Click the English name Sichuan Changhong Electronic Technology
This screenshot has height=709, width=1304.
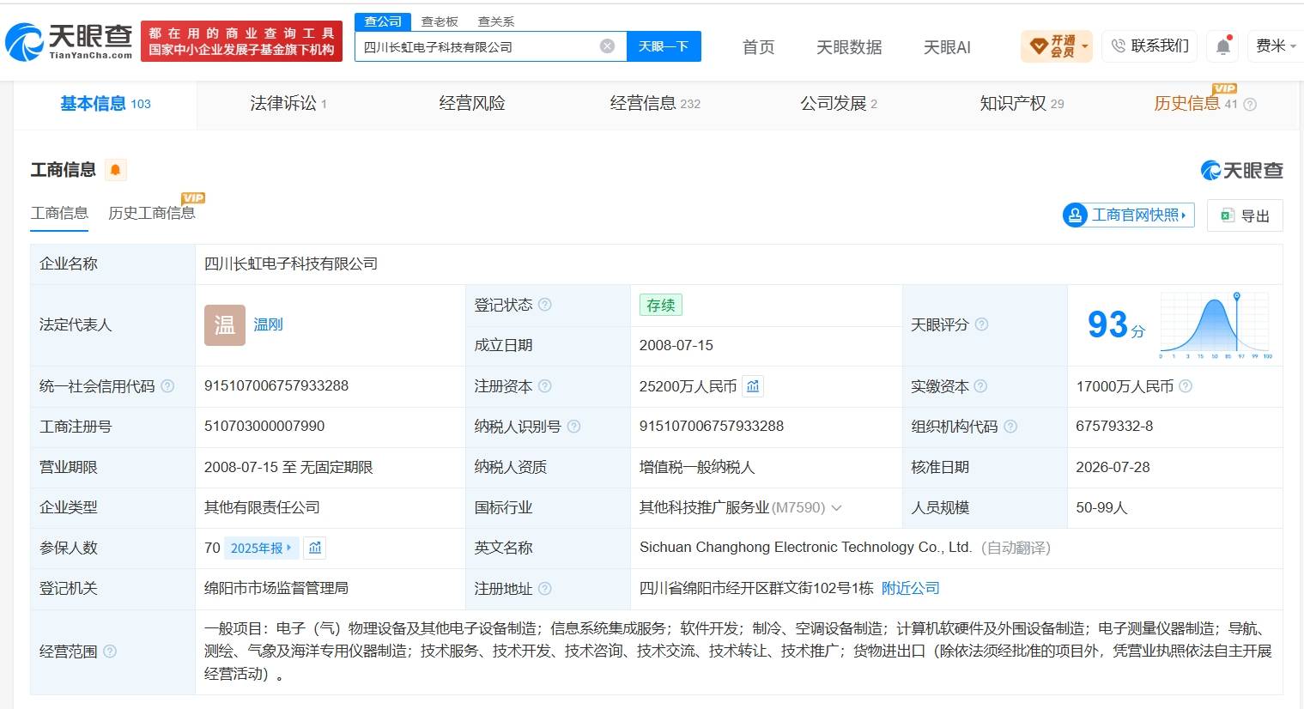tap(805, 548)
